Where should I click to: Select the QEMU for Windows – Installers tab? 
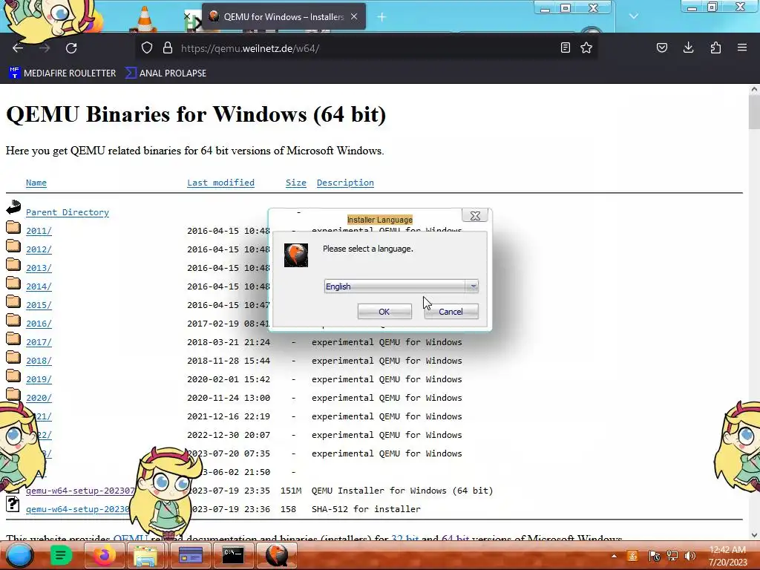pyautogui.click(x=283, y=16)
